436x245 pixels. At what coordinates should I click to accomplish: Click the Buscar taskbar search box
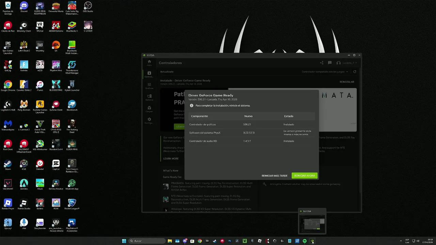[x=147, y=241]
